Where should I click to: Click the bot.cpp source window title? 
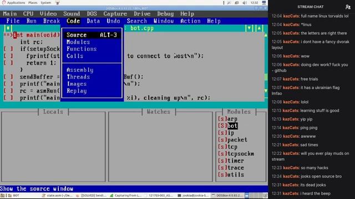tap(142, 28)
